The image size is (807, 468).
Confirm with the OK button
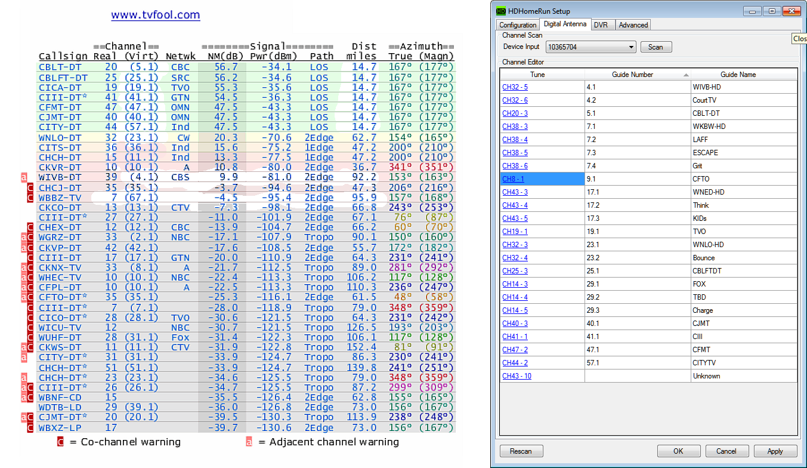(x=678, y=451)
